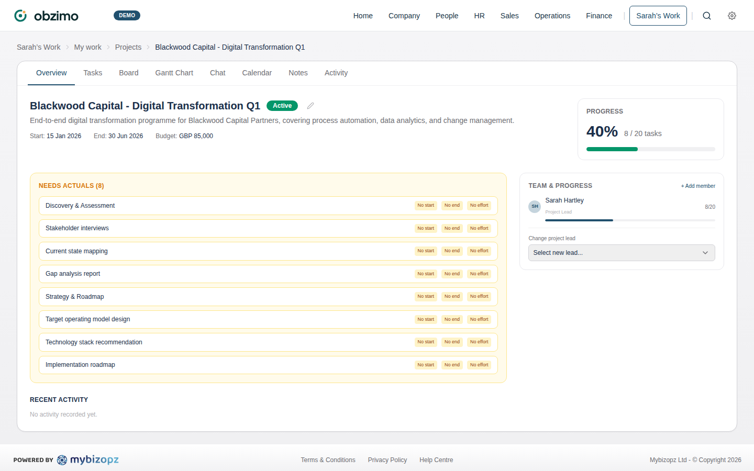Switch to the Tasks tab
The height and width of the screenshot is (471, 754).
pyautogui.click(x=93, y=73)
